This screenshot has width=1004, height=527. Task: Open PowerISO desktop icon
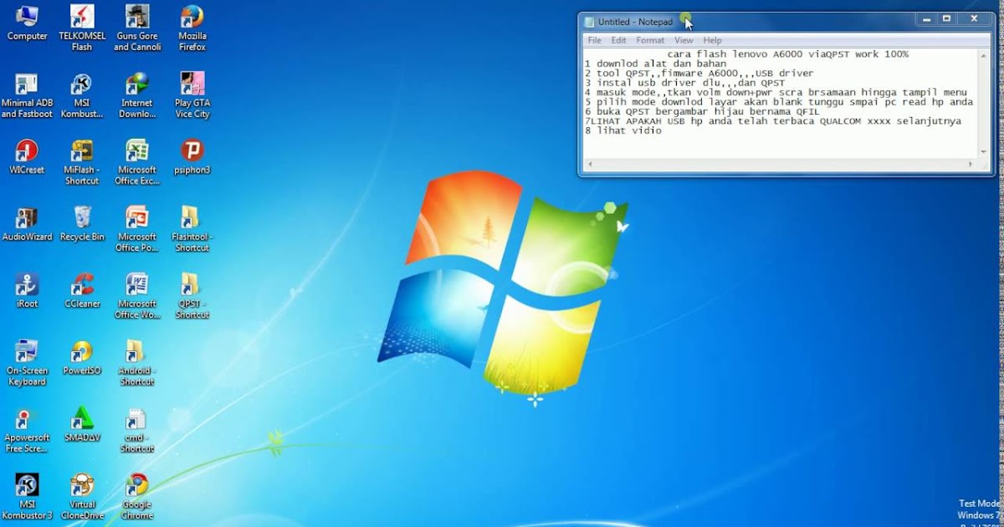(x=81, y=357)
